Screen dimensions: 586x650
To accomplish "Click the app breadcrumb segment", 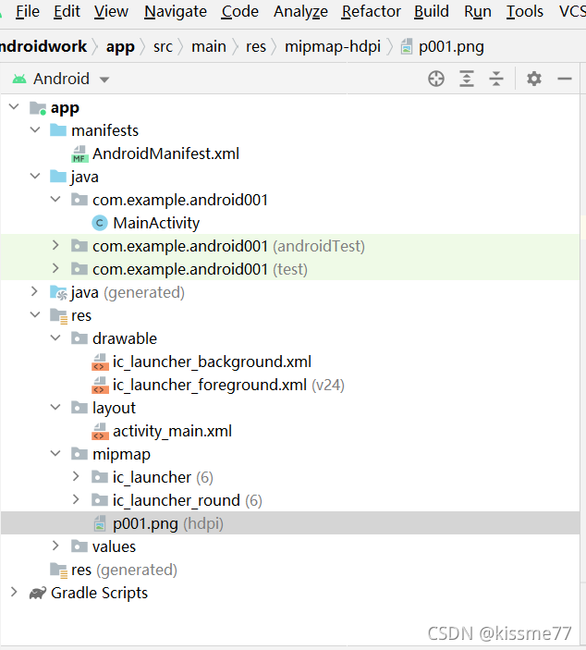I will pyautogui.click(x=120, y=47).
